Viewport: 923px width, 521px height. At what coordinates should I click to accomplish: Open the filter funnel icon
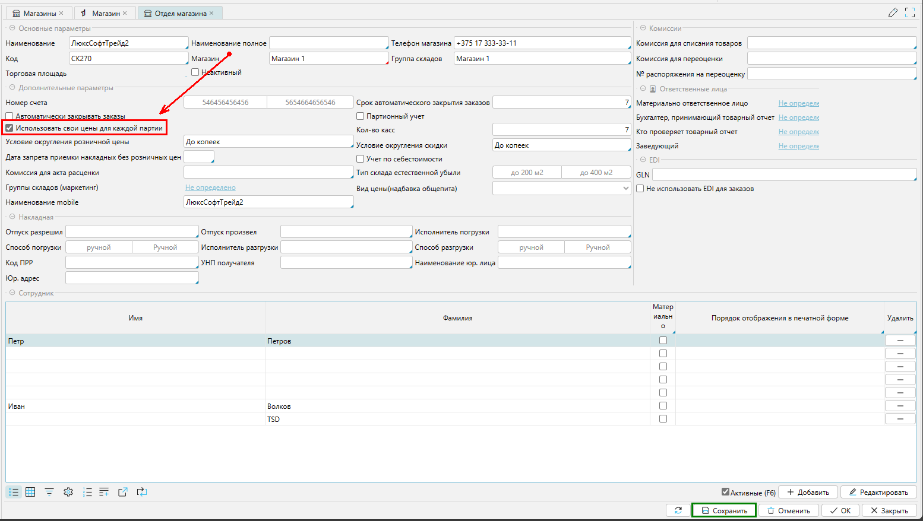coord(49,492)
